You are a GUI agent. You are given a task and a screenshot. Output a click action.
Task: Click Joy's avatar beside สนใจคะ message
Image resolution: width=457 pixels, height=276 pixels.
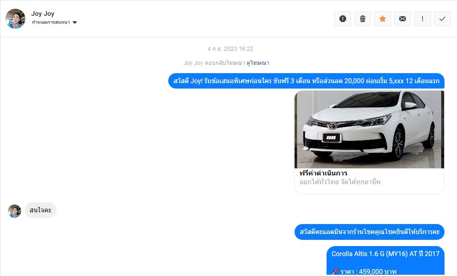[15, 211]
